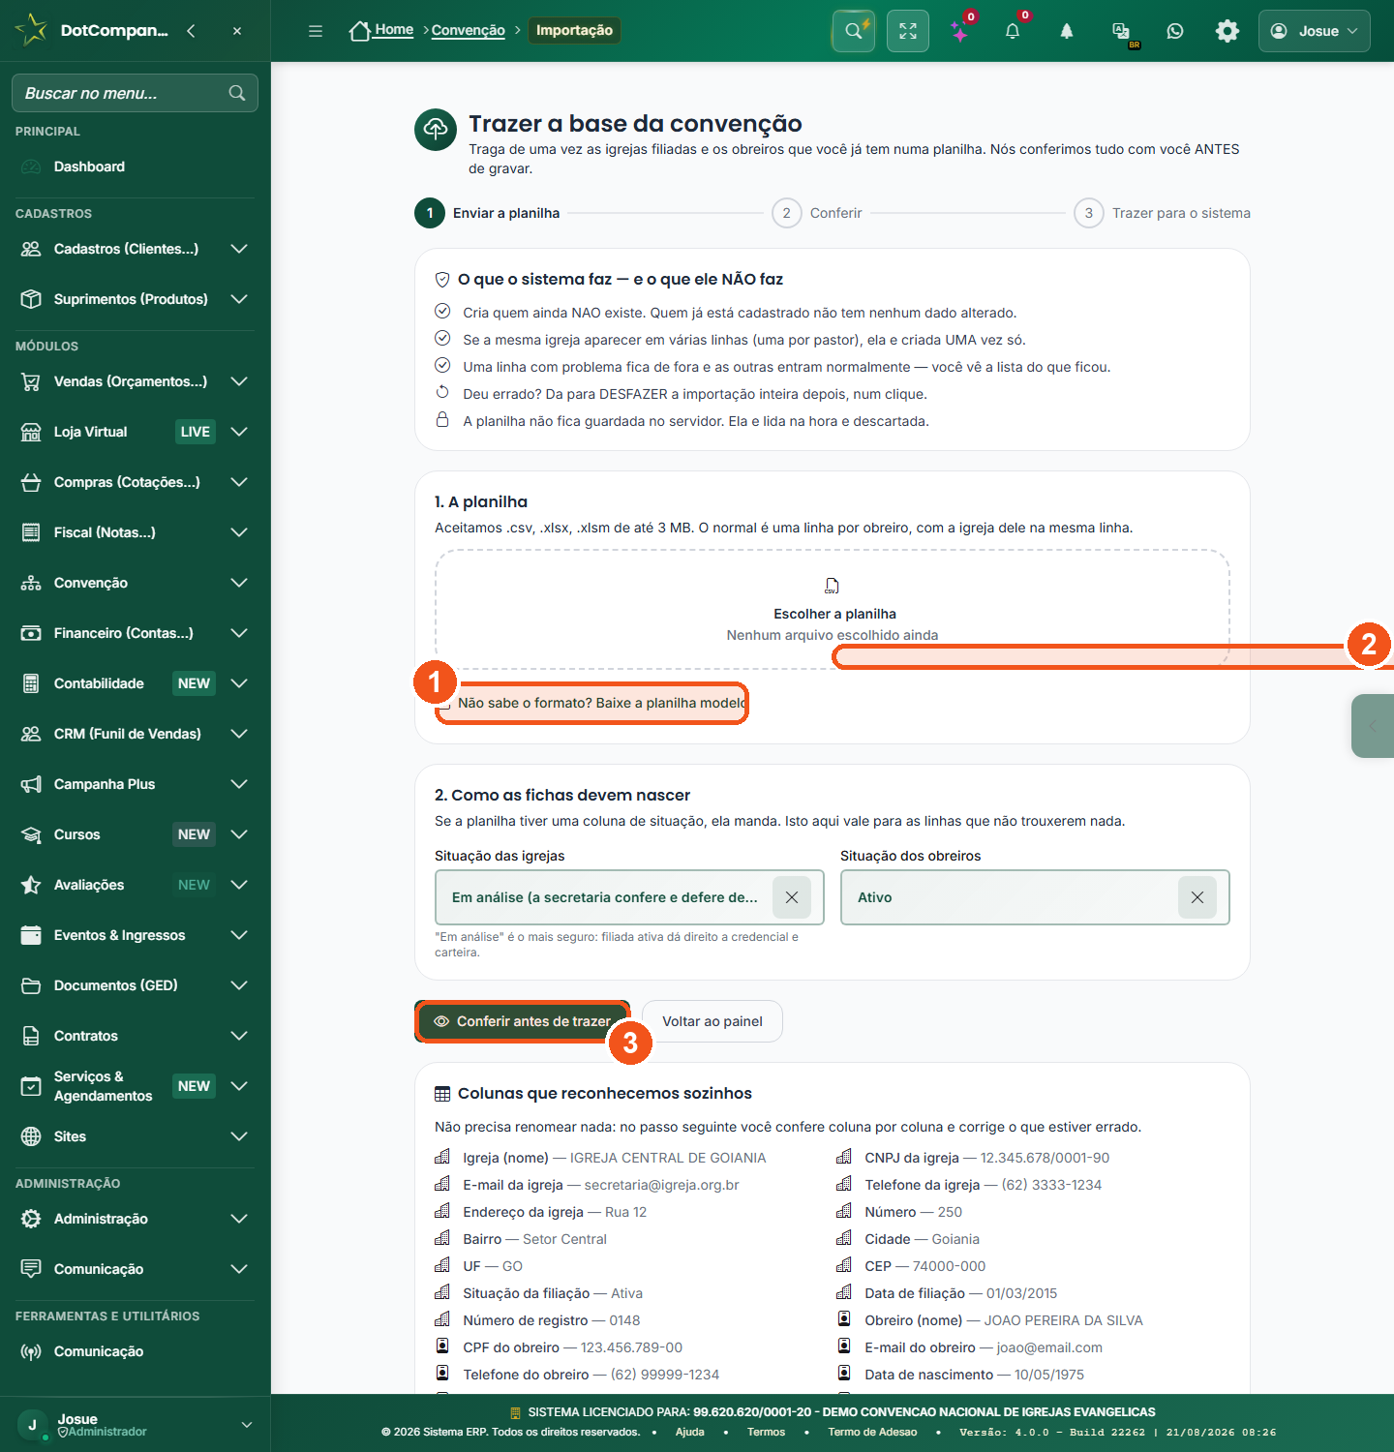Viewport: 1394px width, 1452px height.
Task: Go to Convenção breadcrumb link
Action: pos(469,30)
